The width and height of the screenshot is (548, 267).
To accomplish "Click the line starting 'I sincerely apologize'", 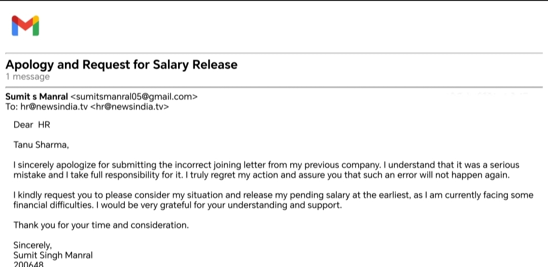I will tap(266, 165).
